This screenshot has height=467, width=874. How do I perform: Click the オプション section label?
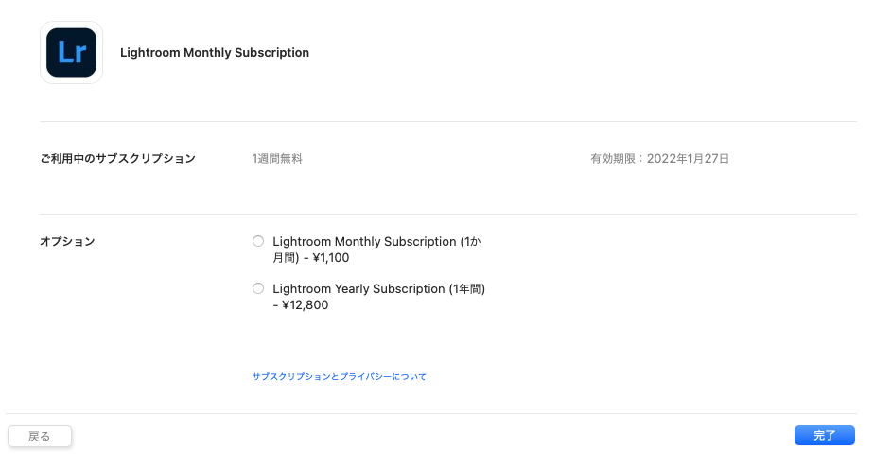pos(67,242)
